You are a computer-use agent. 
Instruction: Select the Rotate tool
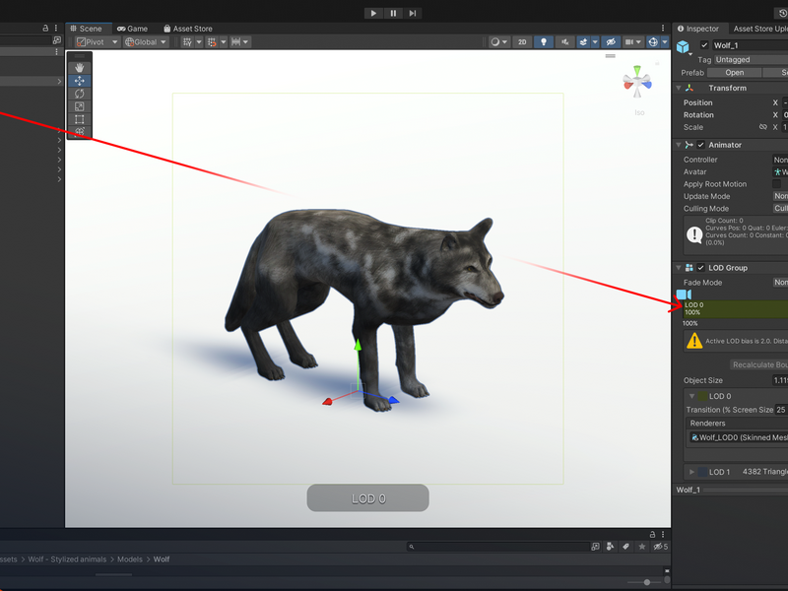tap(80, 94)
